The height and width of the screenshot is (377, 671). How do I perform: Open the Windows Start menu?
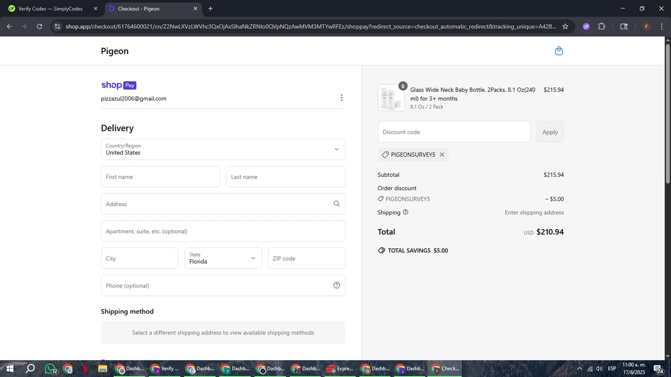click(9, 369)
